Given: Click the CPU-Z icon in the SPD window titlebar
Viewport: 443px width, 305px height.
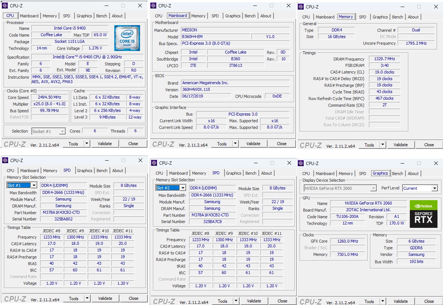Looking at the screenshot, I should (4, 160).
